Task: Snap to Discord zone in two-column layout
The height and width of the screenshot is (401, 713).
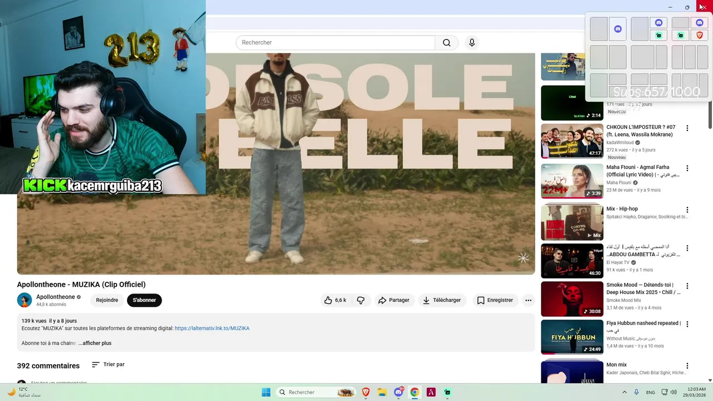Action: (x=618, y=29)
